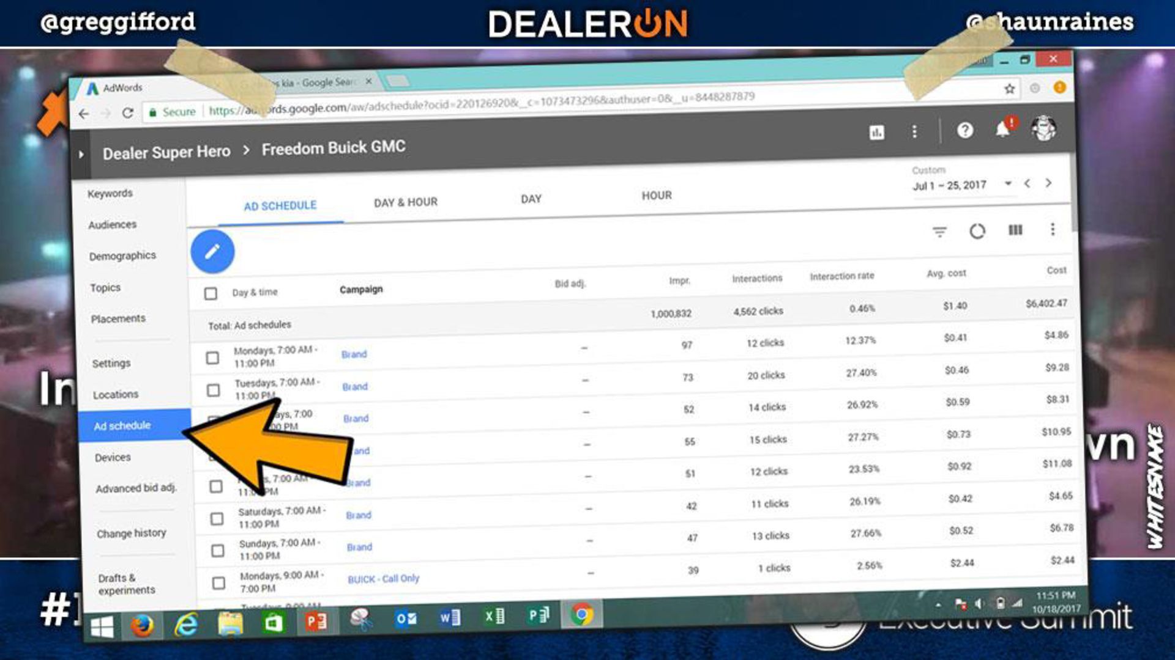Click the browser back arrow

[x=84, y=114]
